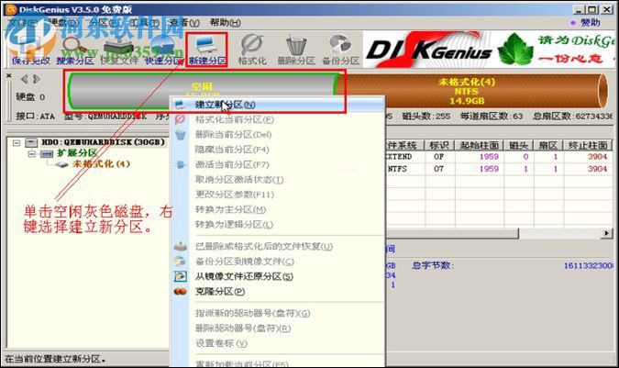This screenshot has height=368, width=619.
Task: Select the gray 空闲 free space bar
Action: coord(202,91)
